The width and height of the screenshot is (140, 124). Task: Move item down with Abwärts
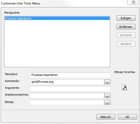(126, 44)
